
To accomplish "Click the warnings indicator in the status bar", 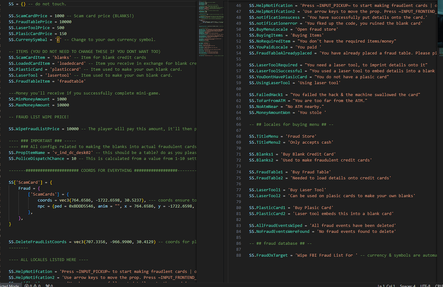I will pos(37,285).
